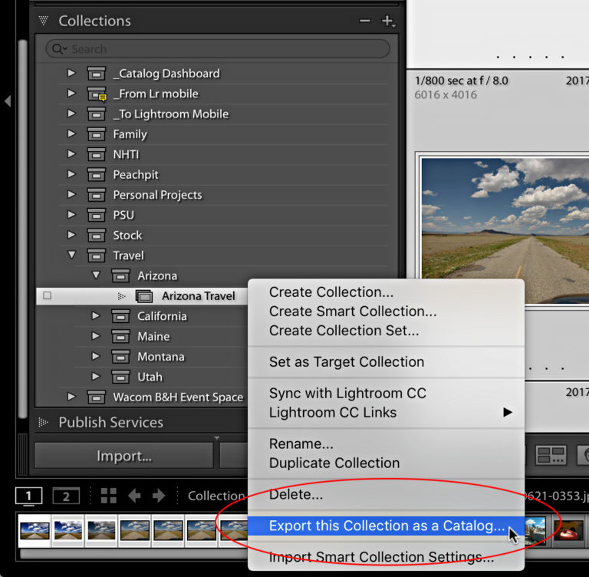The width and height of the screenshot is (589, 577).
Task: Click the Import button
Action: (x=124, y=456)
